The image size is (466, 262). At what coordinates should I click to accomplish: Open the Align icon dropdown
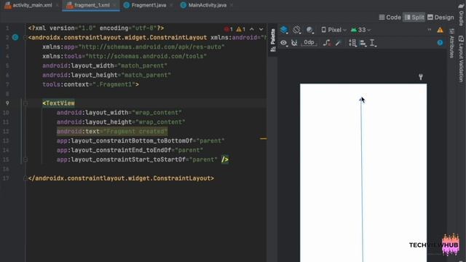(363, 43)
